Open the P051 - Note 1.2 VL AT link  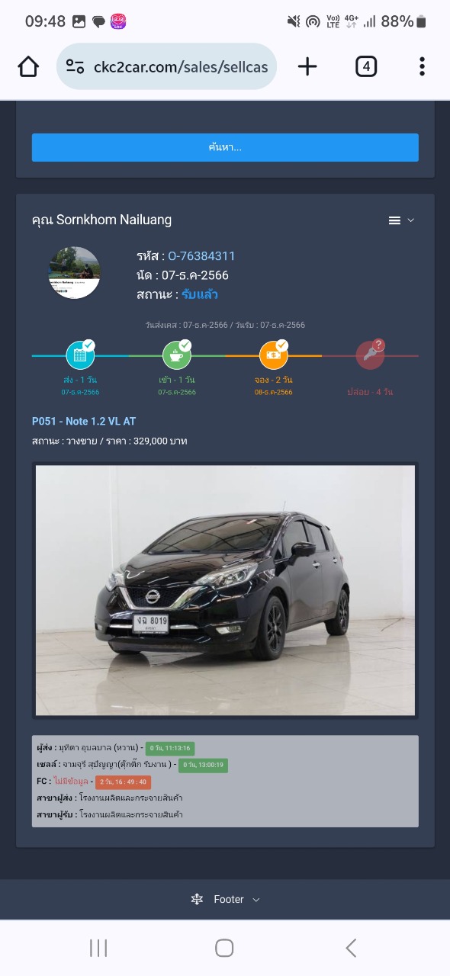[x=84, y=421]
